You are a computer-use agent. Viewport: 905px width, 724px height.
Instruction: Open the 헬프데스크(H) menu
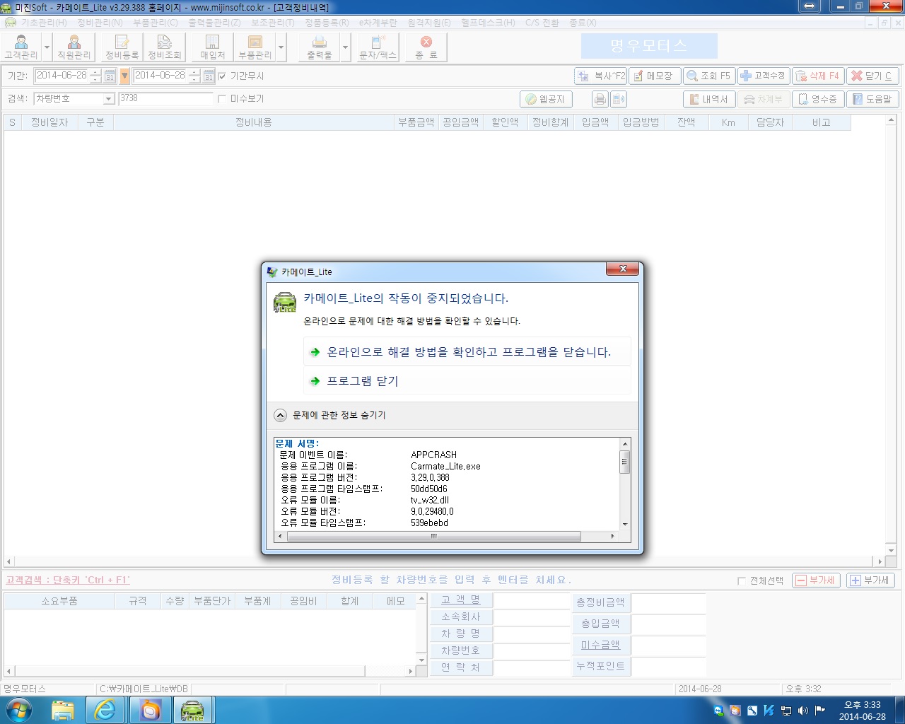coord(488,23)
